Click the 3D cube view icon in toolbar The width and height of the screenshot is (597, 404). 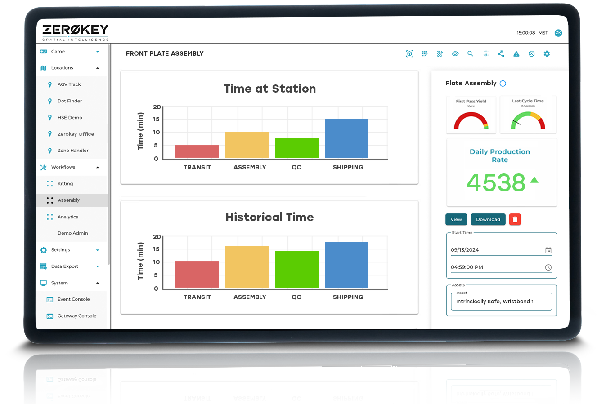(409, 54)
